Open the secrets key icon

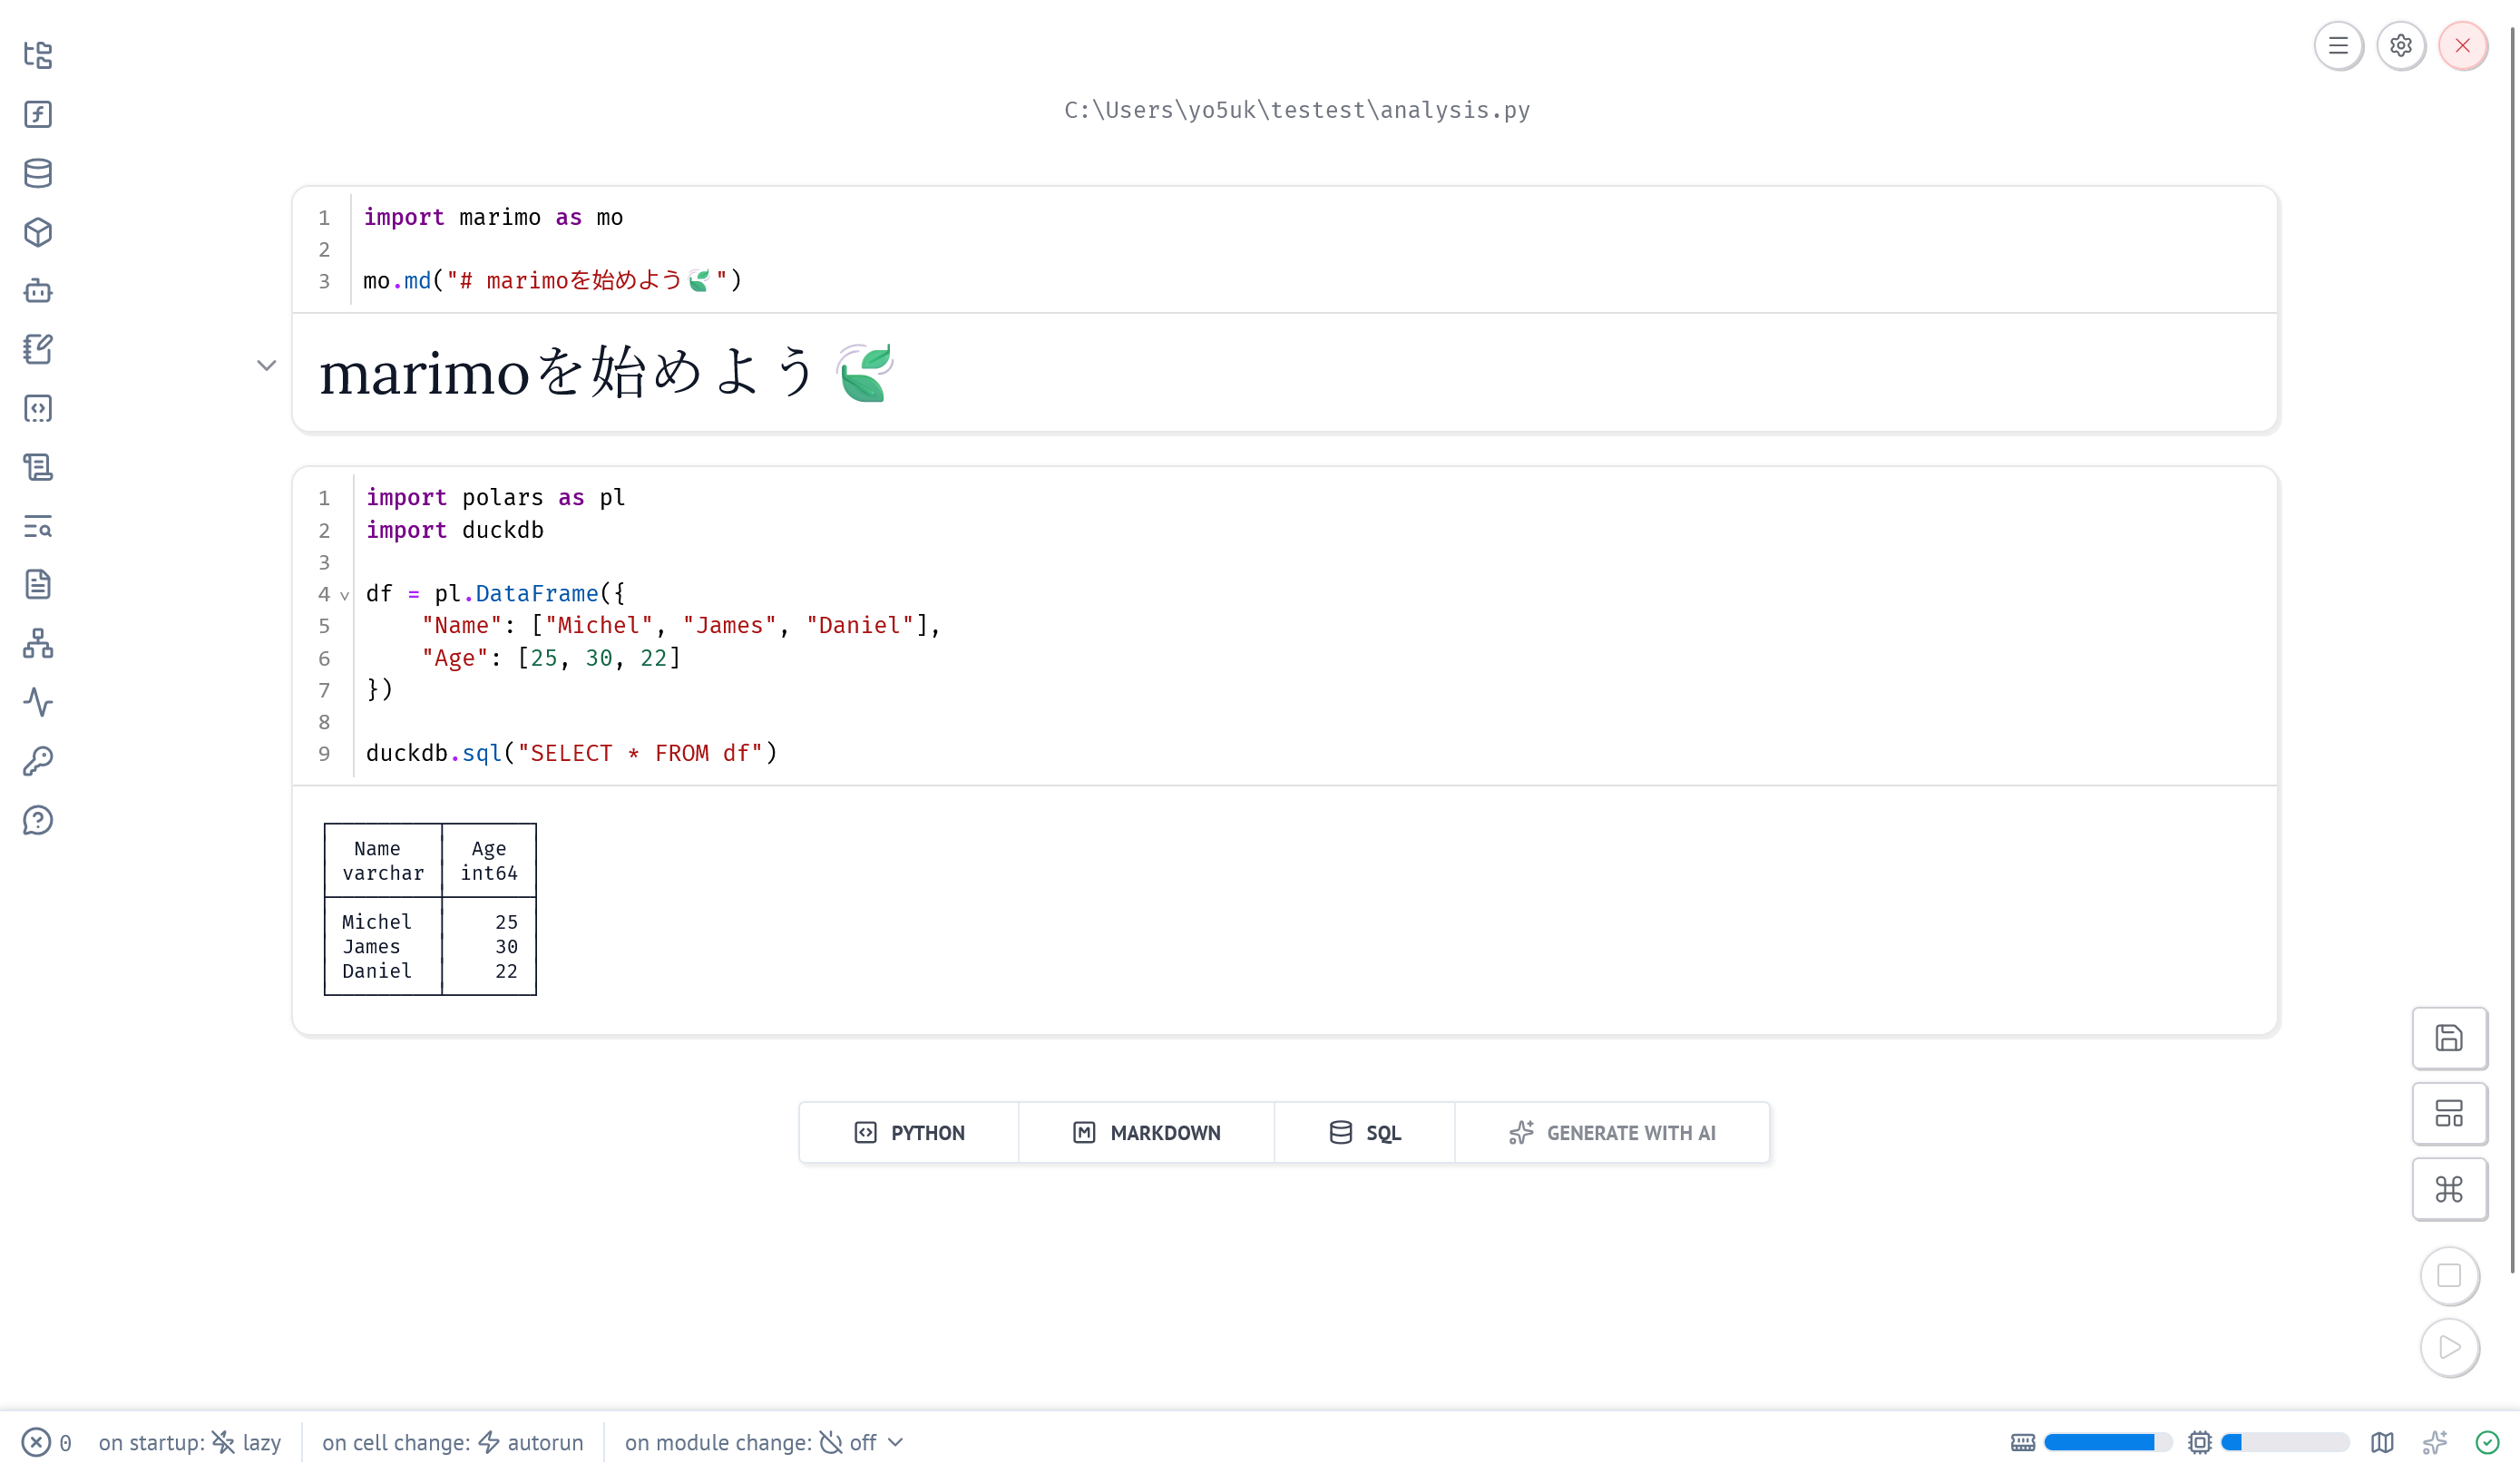(38, 761)
